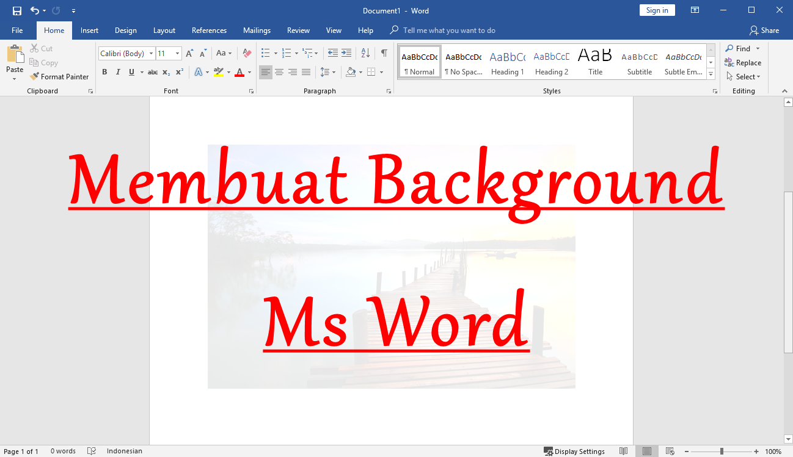Shrink font size with smaller A icon
Viewport: 793px width, 457px height.
[203, 54]
